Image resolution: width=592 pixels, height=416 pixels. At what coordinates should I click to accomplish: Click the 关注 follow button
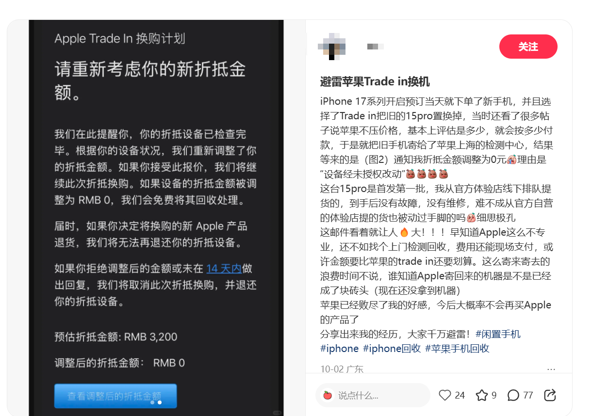point(528,47)
